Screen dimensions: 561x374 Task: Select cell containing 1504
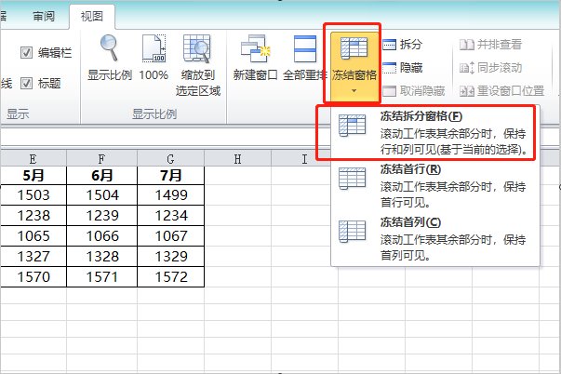click(x=101, y=195)
